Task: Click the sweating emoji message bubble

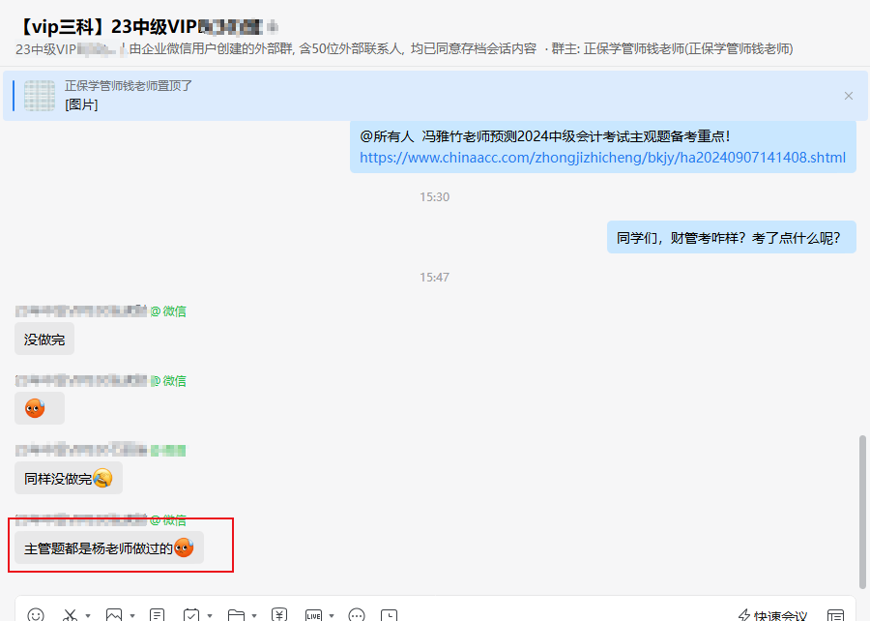Action: (x=40, y=408)
